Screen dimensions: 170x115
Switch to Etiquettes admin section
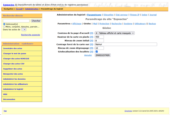(x=109, y=15)
